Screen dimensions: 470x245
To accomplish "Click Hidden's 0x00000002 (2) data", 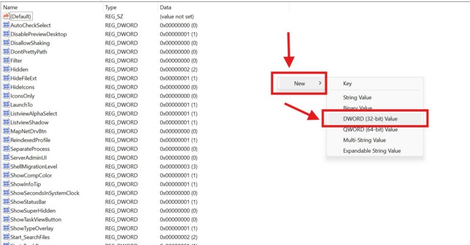I will [179, 69].
